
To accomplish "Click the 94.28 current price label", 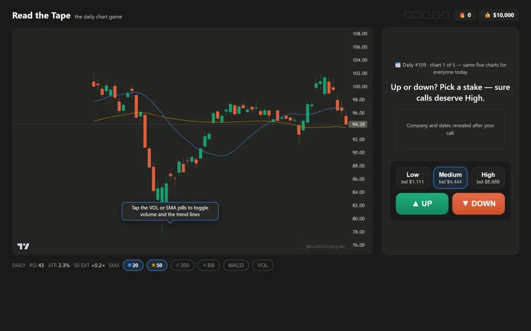I will [x=358, y=124].
